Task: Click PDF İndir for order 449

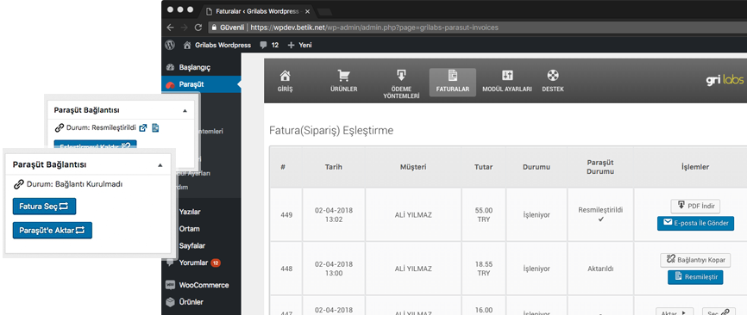Action: (x=695, y=207)
